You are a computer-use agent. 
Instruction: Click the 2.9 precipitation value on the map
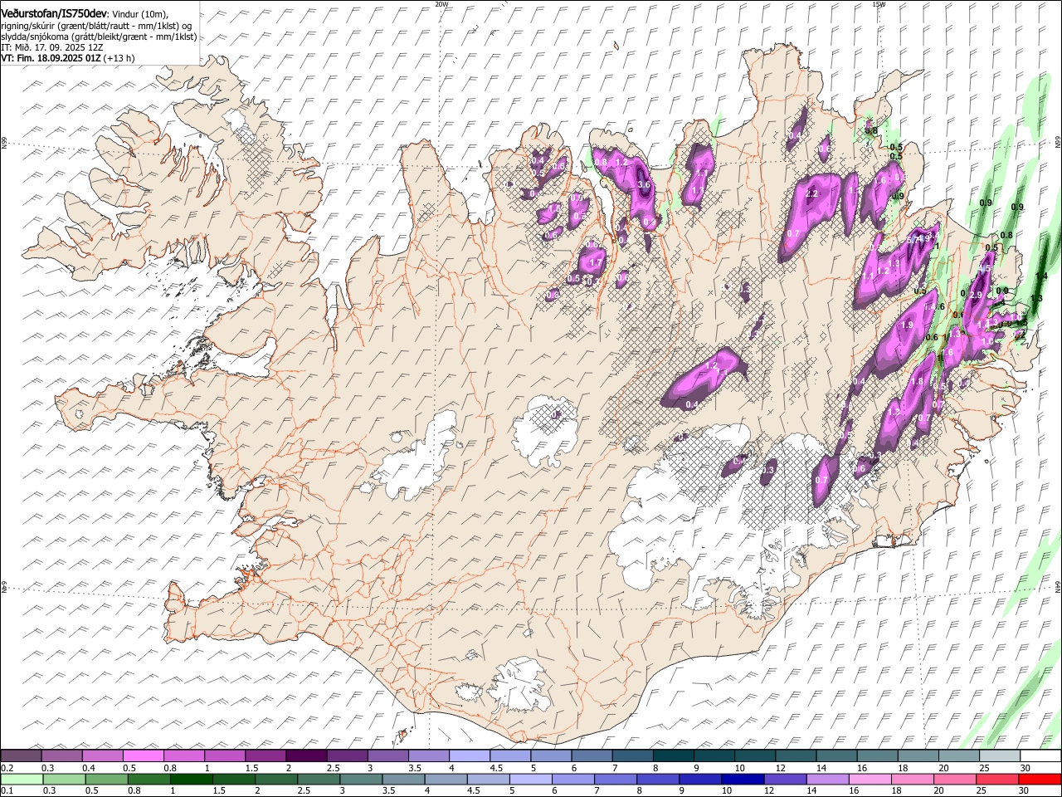tap(976, 295)
